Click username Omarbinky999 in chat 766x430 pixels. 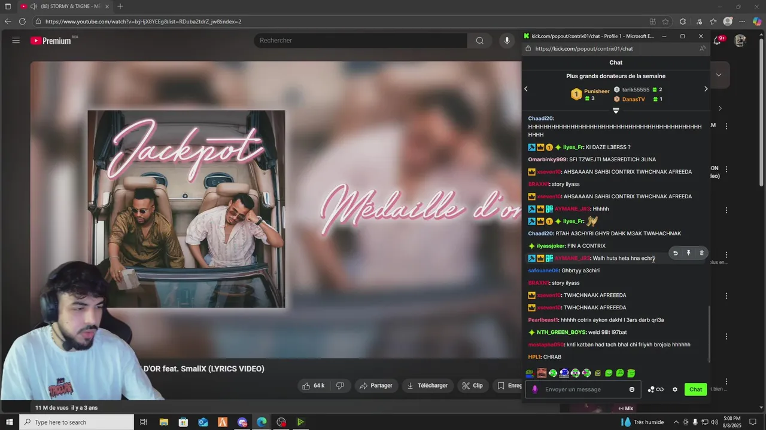coord(547,159)
